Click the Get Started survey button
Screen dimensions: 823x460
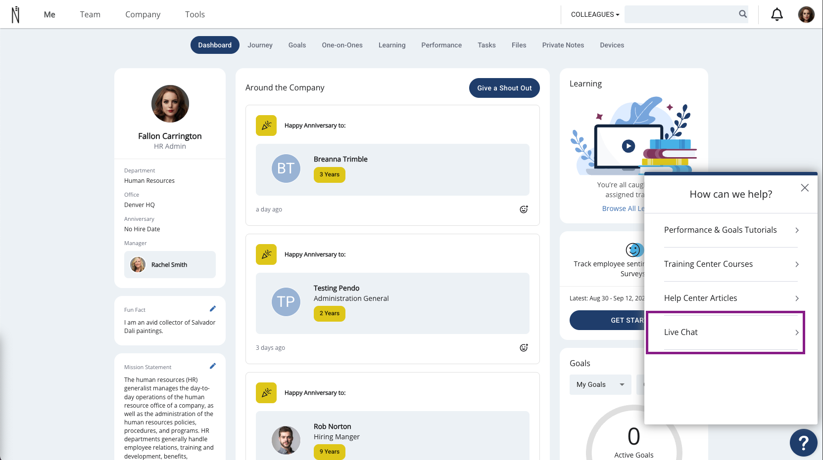[608, 320]
